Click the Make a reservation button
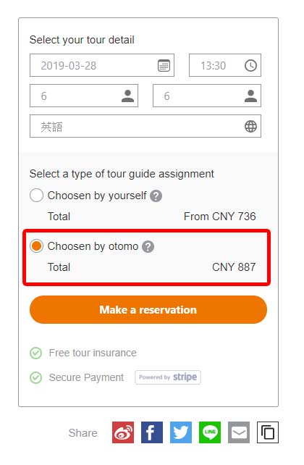Image resolution: width=304 pixels, height=465 pixels. click(148, 309)
